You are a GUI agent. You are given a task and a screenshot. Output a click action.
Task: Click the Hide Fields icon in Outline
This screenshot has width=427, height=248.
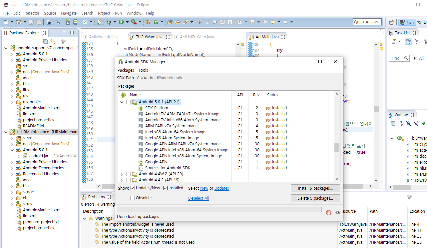point(408,123)
